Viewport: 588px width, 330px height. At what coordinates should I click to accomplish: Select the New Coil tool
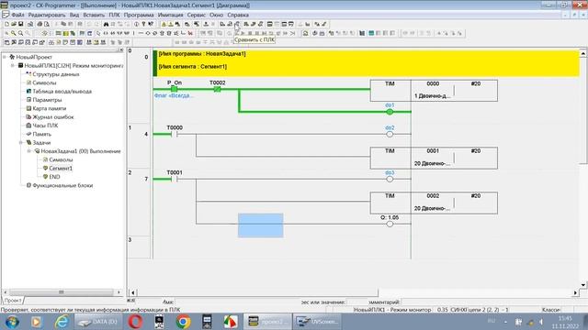(148, 33)
